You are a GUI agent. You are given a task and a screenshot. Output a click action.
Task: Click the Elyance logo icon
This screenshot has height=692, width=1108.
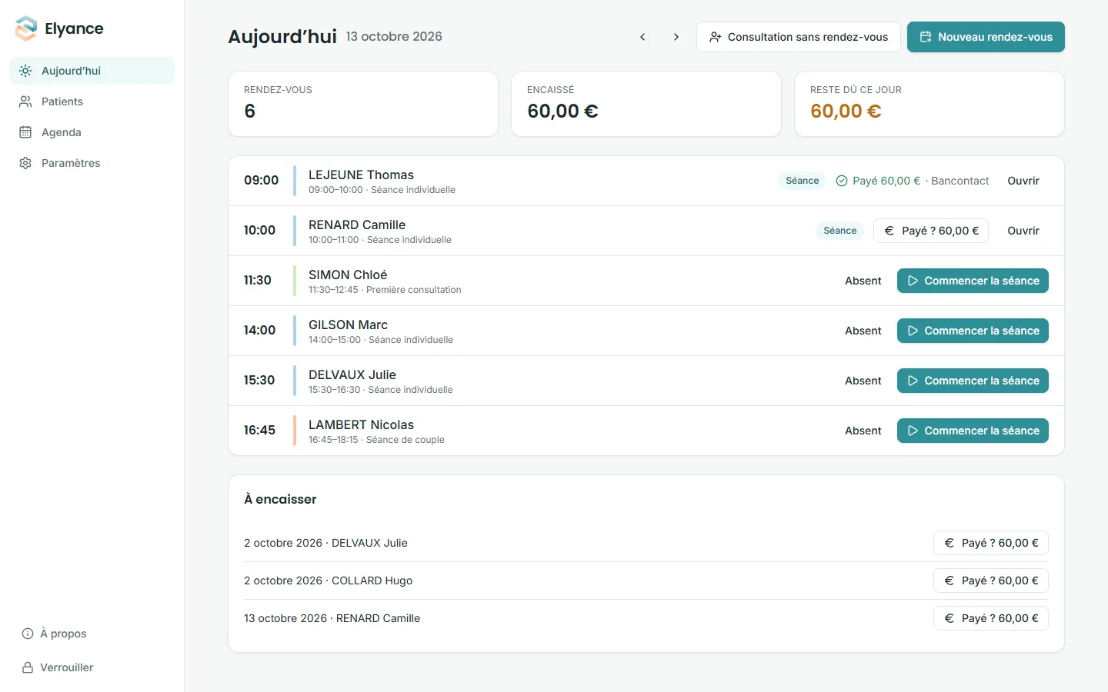[26, 28]
